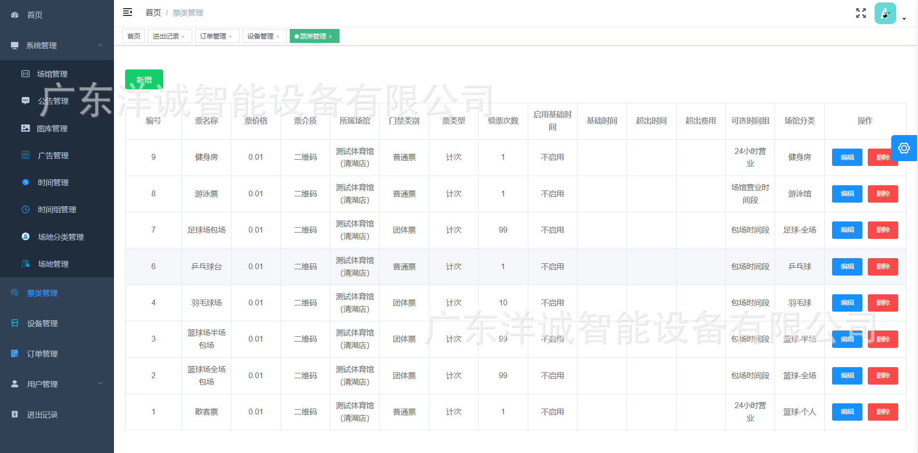Screen dimensions: 918x453
Task: Open the avatar dropdown arrow
Action: coord(904,18)
